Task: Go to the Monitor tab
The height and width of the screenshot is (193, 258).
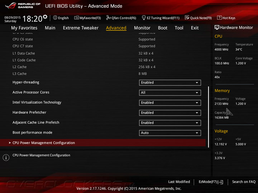Action: 142,28
